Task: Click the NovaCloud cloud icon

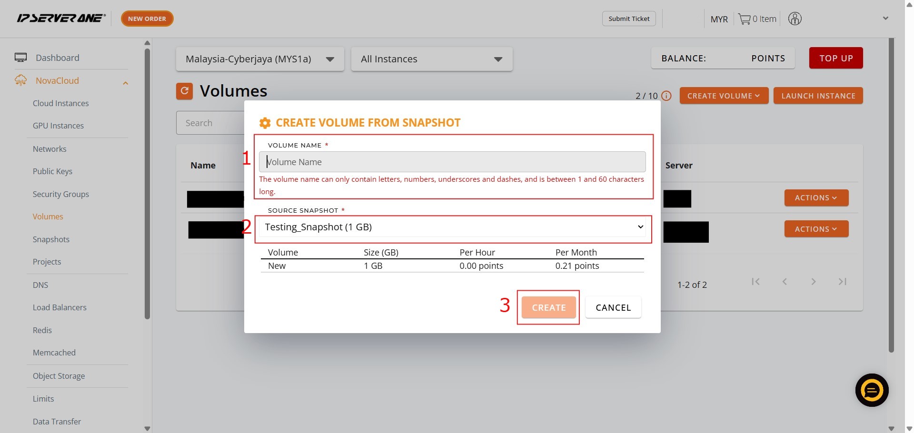Action: coord(21,80)
